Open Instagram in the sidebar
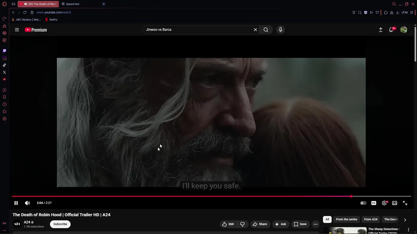 [4, 58]
